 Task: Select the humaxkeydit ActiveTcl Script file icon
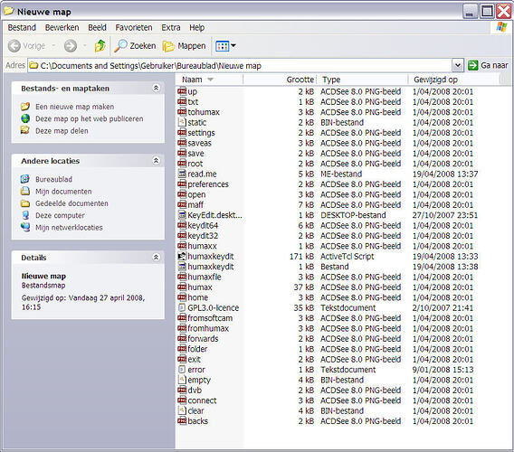pyautogui.click(x=182, y=256)
